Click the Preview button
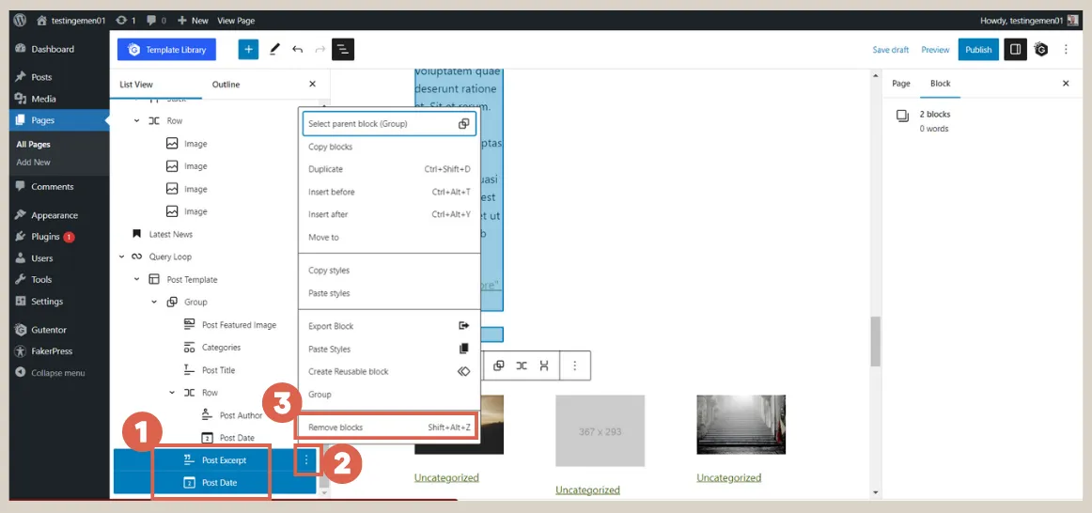Screen dimensions: 1092x513 (935, 50)
